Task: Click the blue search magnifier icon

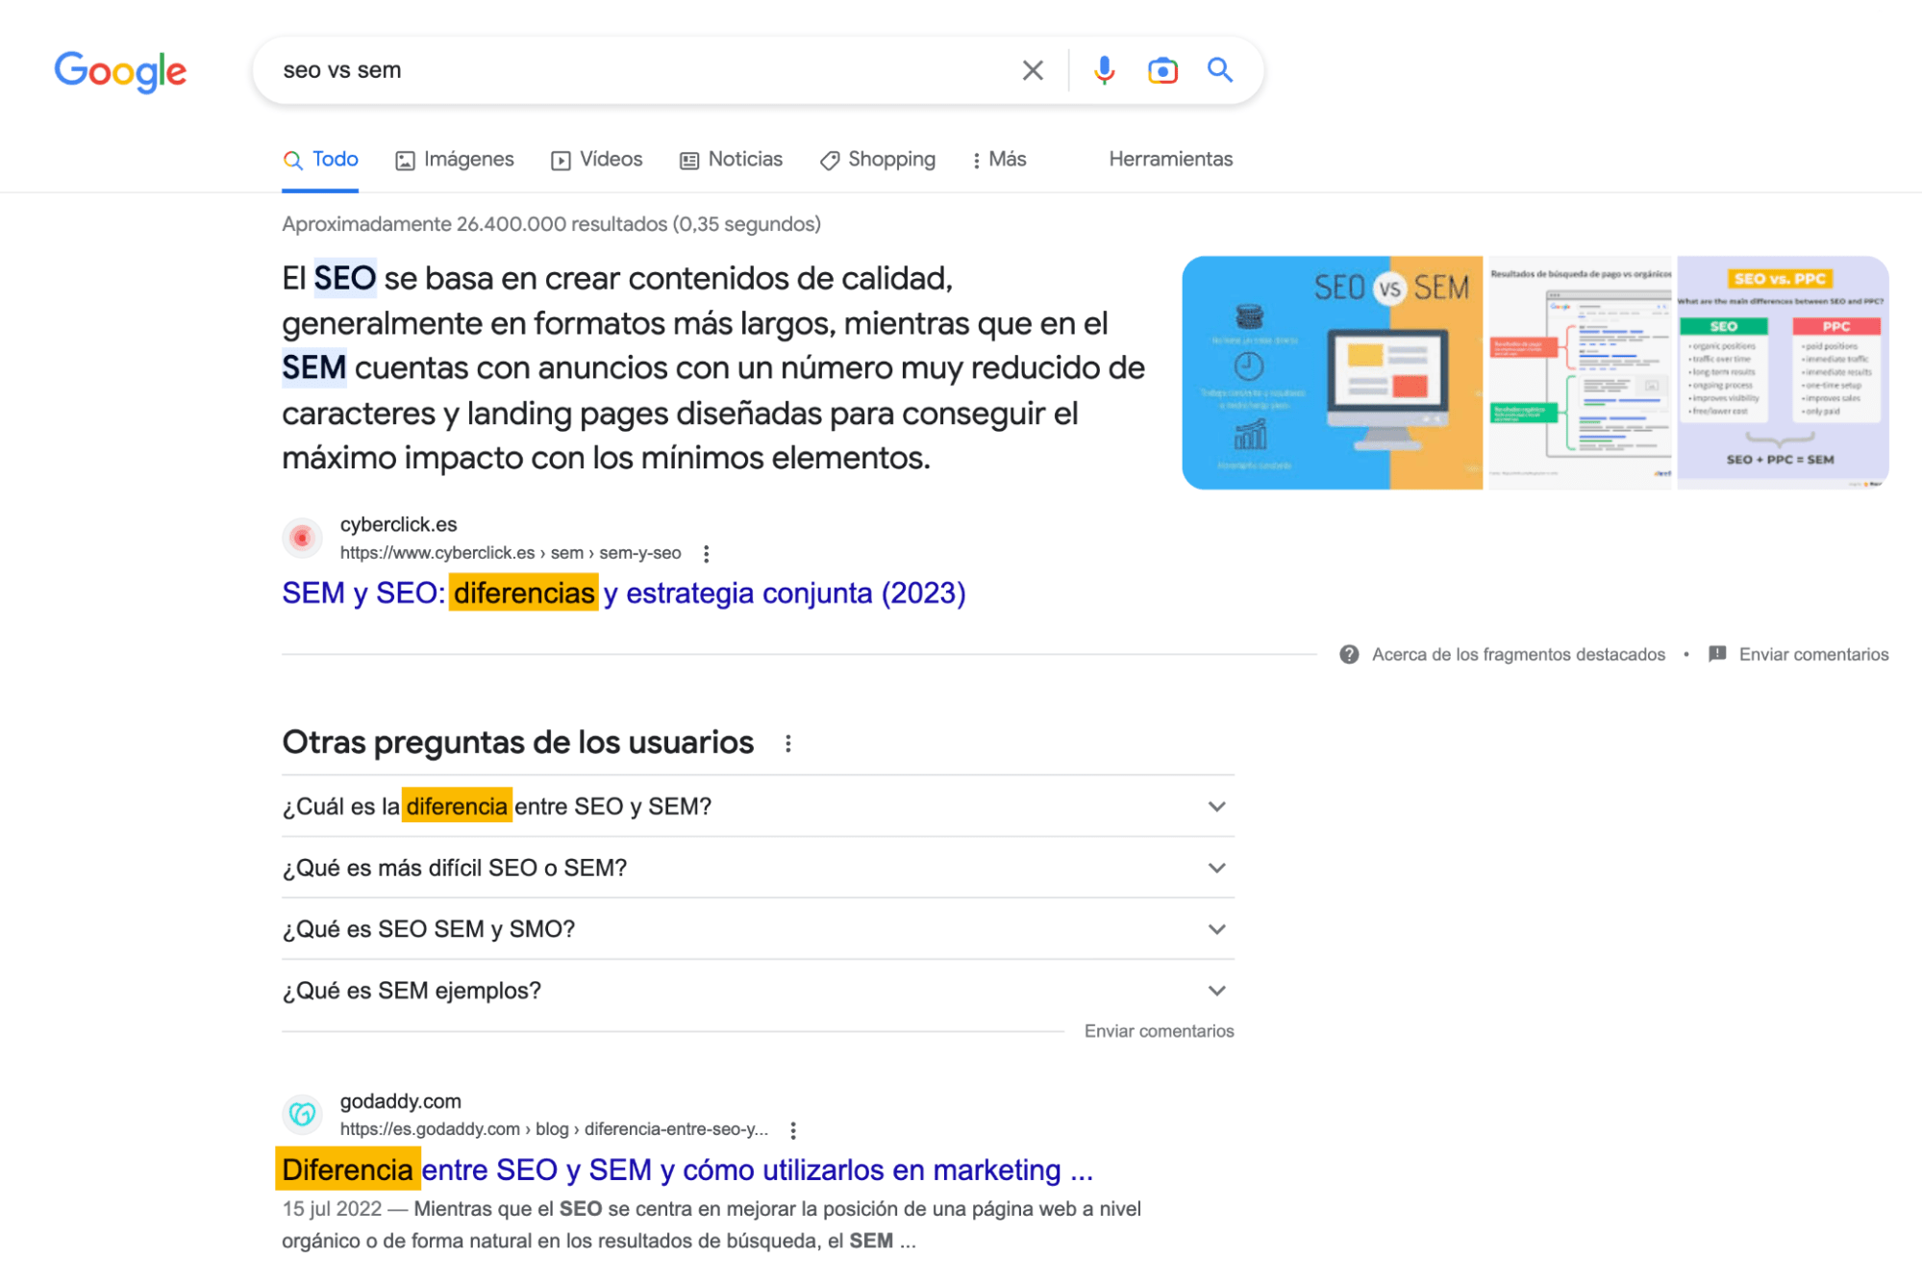Action: [1219, 69]
